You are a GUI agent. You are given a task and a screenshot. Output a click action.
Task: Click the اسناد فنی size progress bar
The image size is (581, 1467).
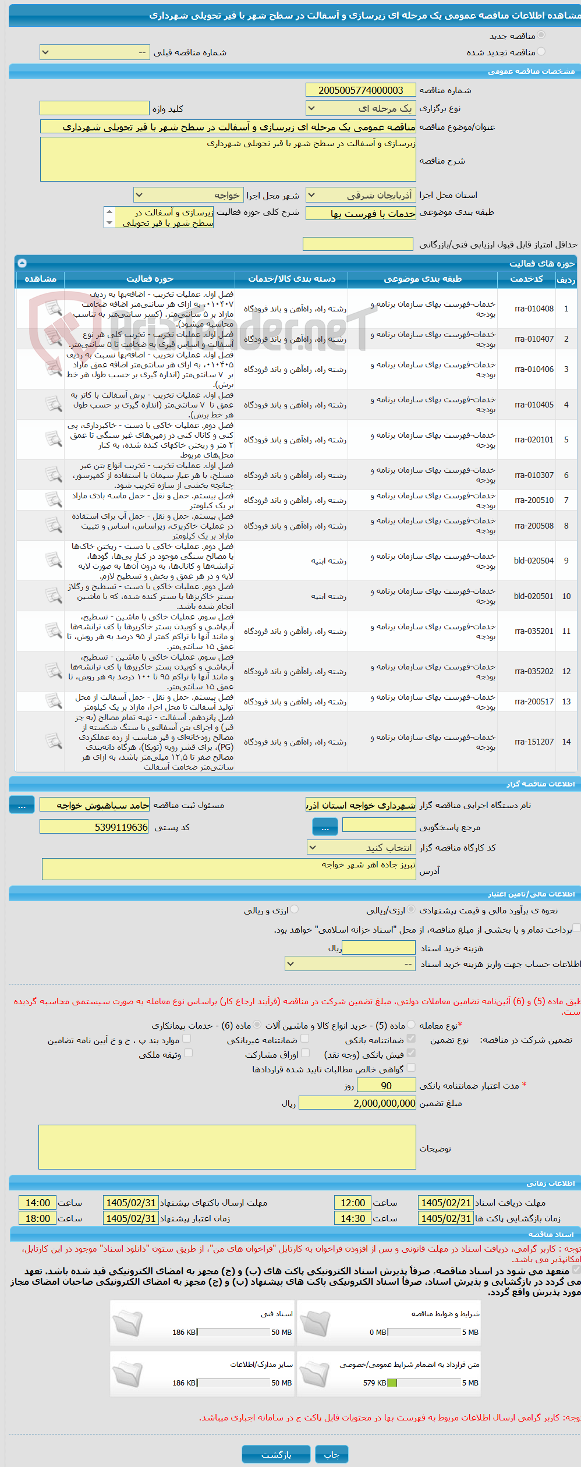point(233,1332)
